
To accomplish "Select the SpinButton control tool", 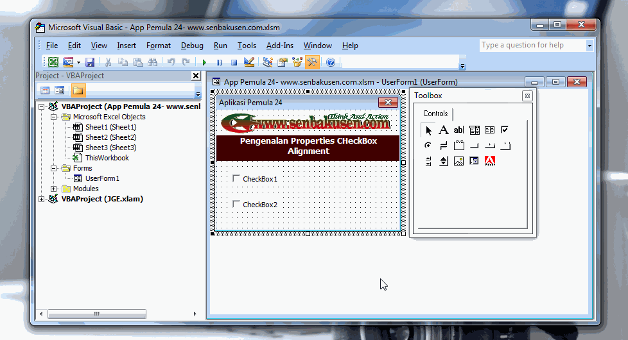I will tap(443, 161).
